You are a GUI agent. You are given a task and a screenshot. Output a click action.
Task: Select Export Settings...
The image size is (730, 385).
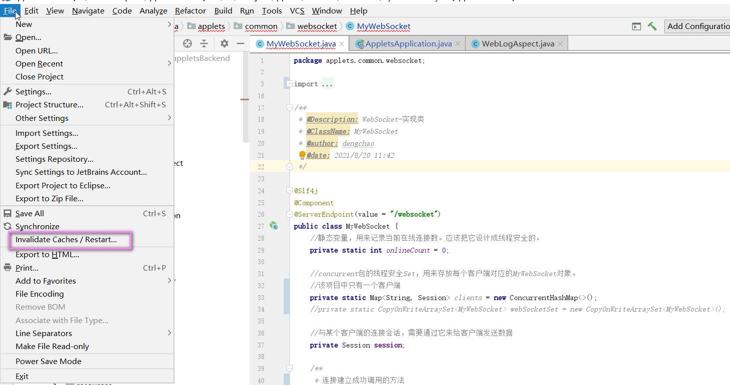pyautogui.click(x=87, y=146)
